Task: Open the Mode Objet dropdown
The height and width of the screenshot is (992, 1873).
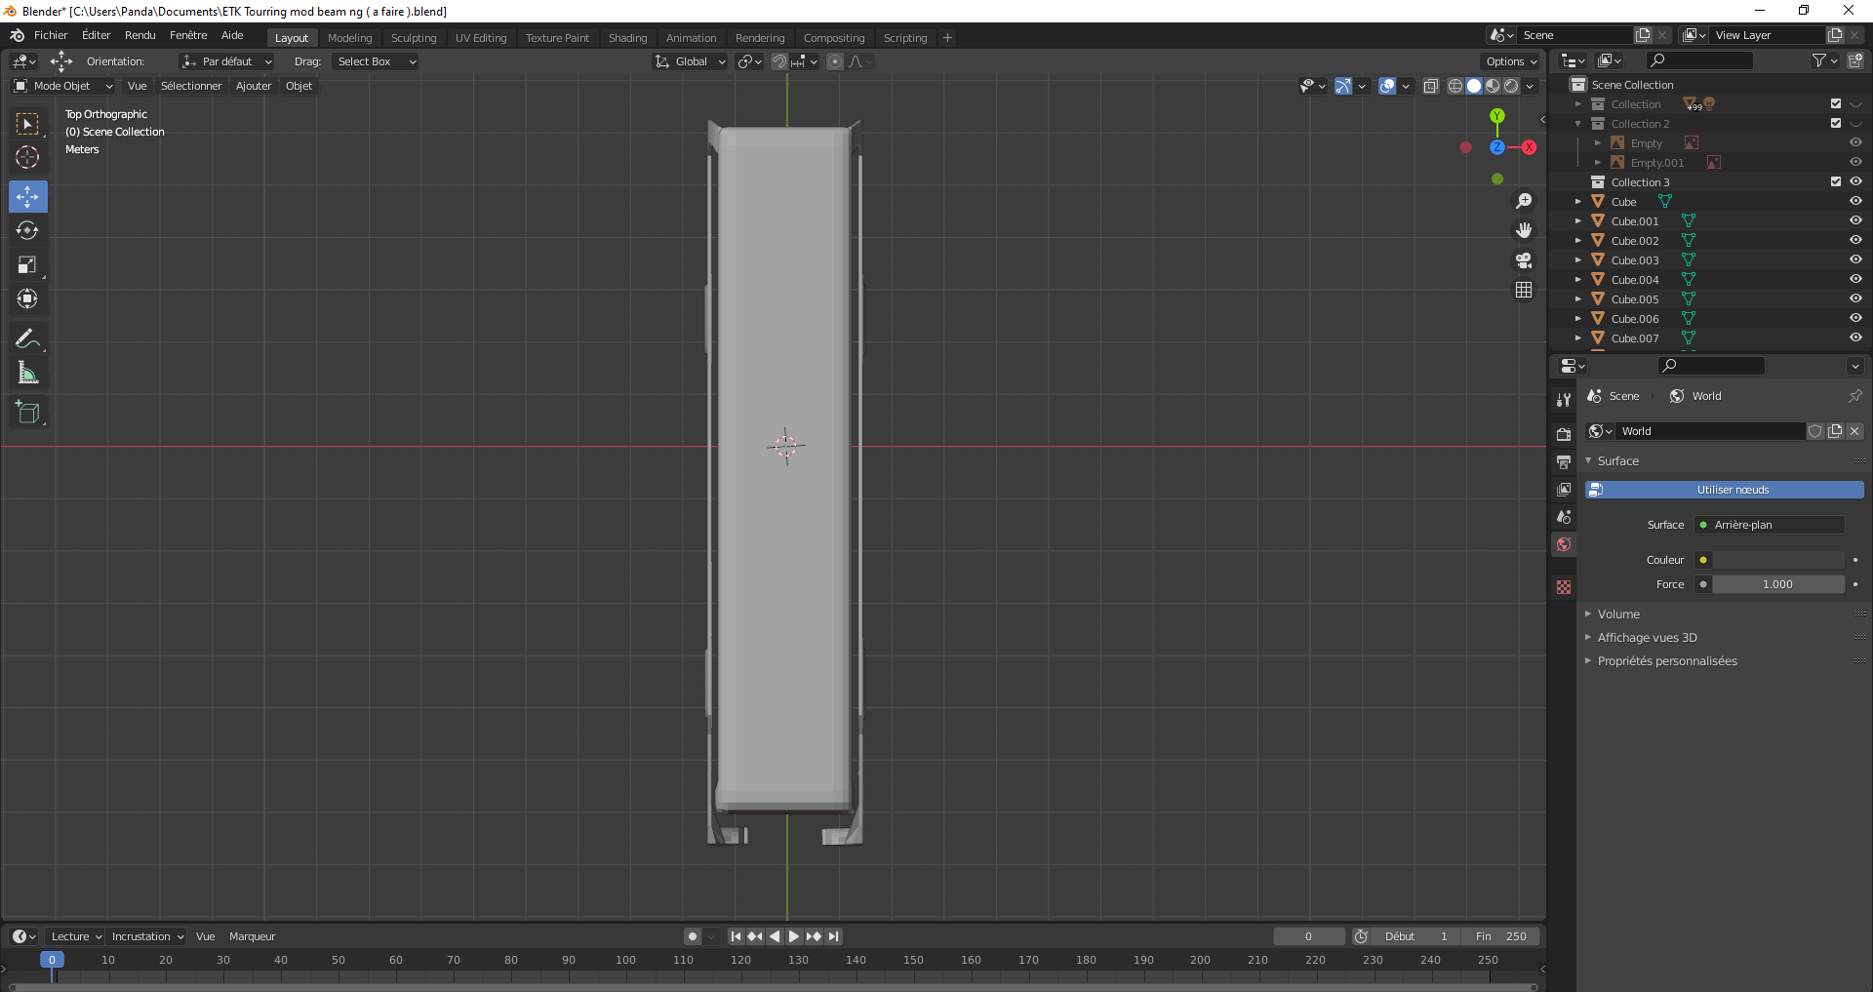Action: click(62, 86)
